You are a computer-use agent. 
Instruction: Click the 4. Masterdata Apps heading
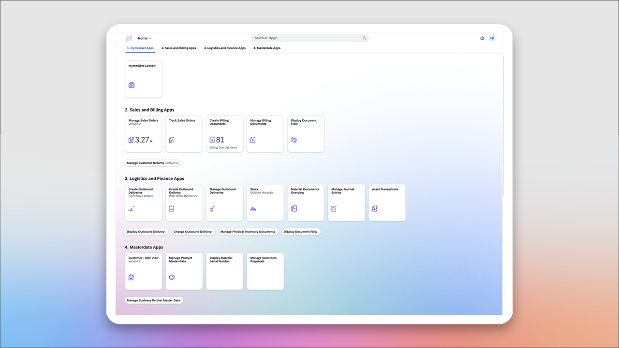point(144,247)
